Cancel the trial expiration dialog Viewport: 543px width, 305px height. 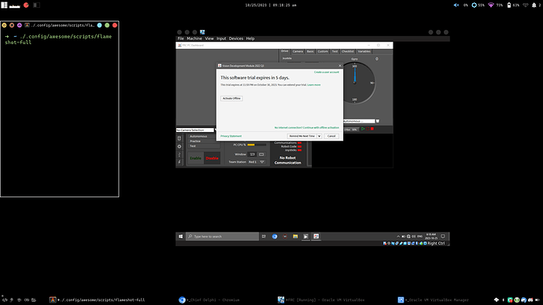click(x=331, y=136)
